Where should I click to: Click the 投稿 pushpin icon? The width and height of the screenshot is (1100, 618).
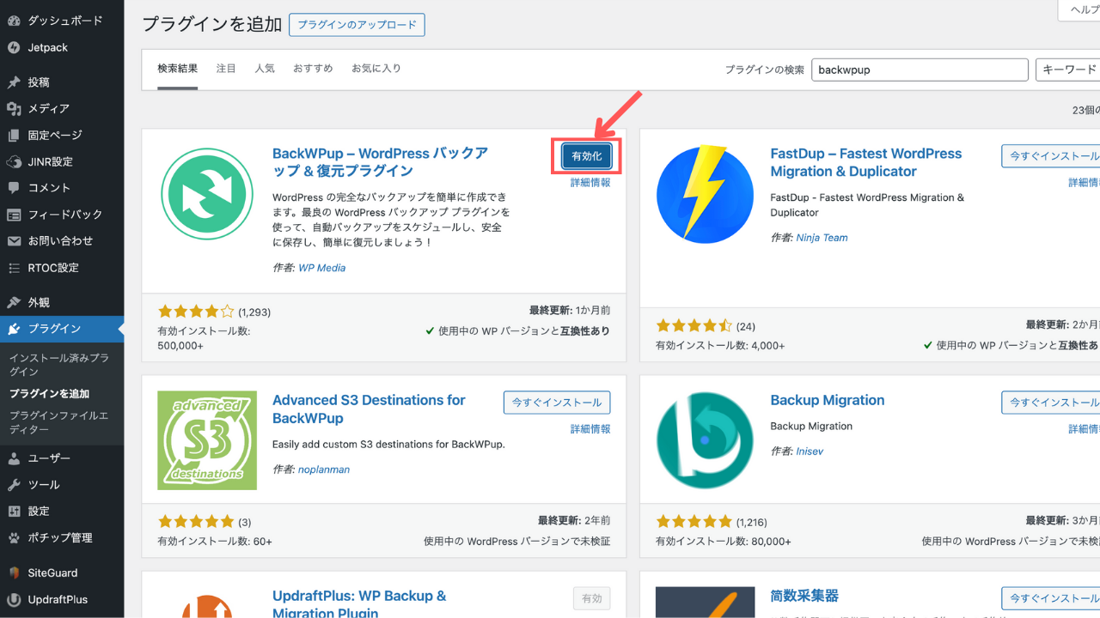click(14, 82)
